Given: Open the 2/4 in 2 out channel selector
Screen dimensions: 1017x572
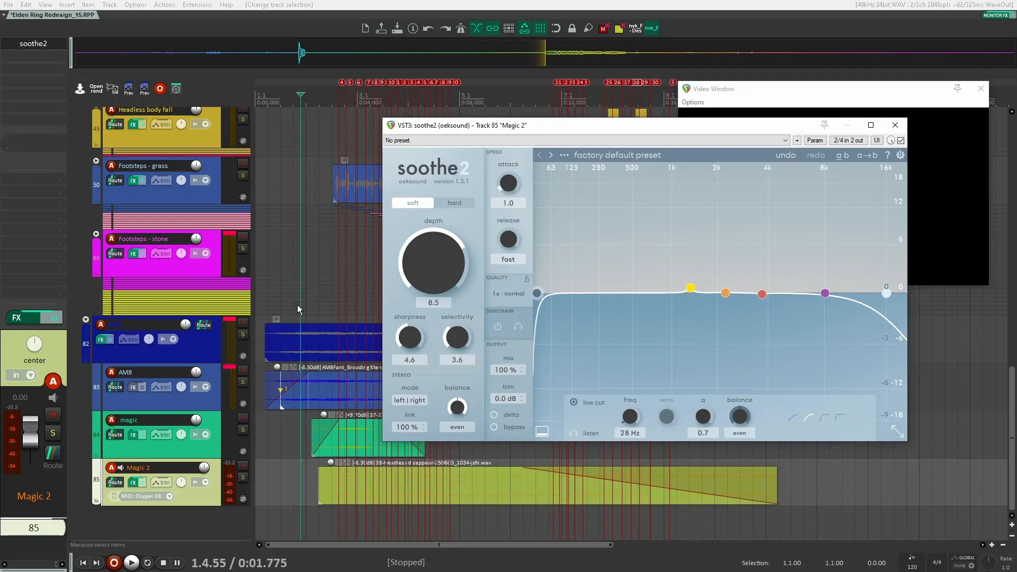Looking at the screenshot, I should click(x=848, y=140).
